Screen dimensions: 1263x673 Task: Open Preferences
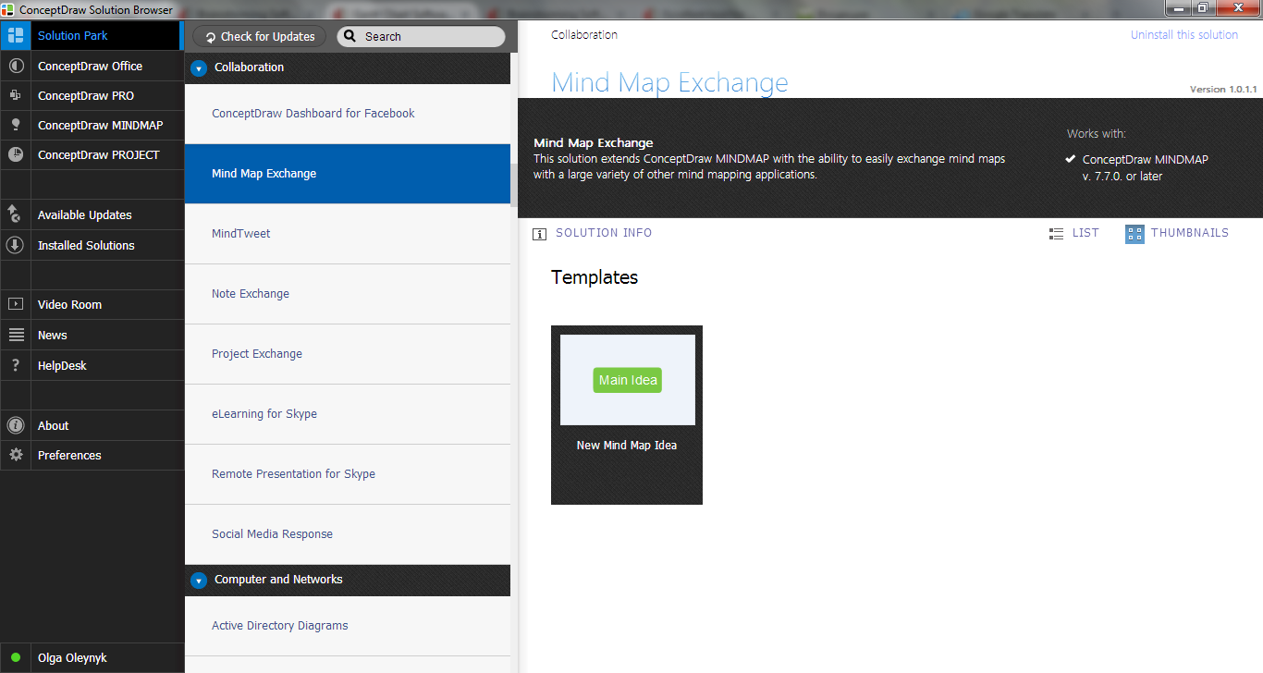(x=92, y=456)
